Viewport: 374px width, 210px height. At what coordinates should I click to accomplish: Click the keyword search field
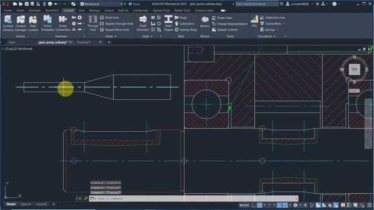[257, 4]
